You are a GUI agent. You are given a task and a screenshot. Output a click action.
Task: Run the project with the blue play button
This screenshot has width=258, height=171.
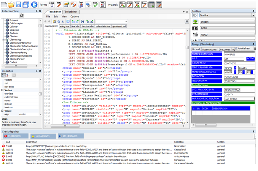click(34, 5)
